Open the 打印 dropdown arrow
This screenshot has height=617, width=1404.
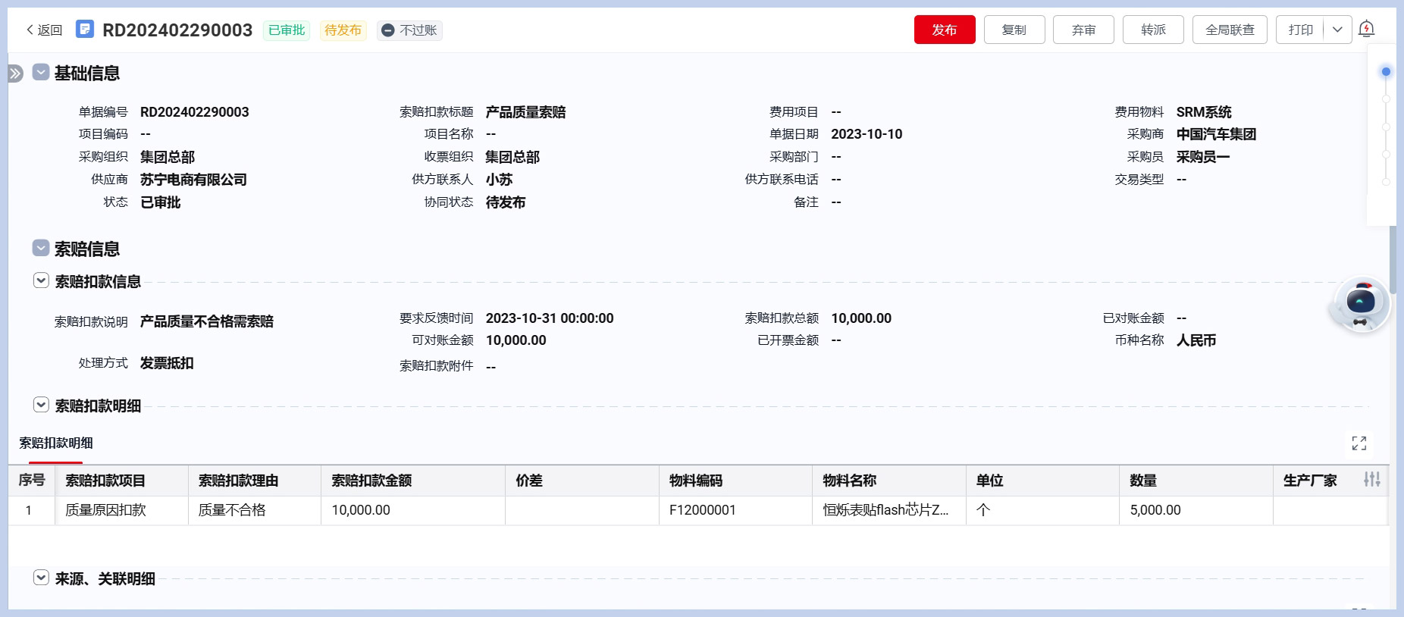click(1337, 30)
